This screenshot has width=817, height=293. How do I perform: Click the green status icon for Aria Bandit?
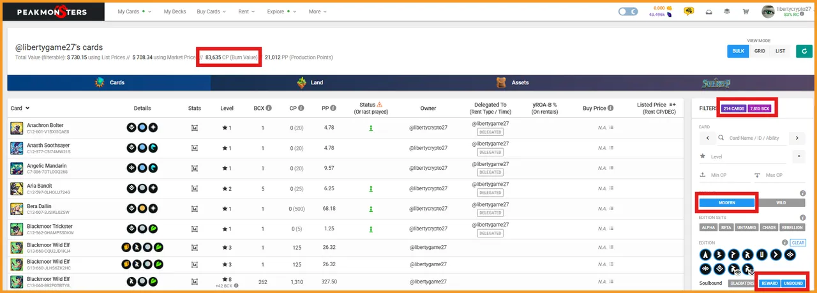tap(371, 189)
